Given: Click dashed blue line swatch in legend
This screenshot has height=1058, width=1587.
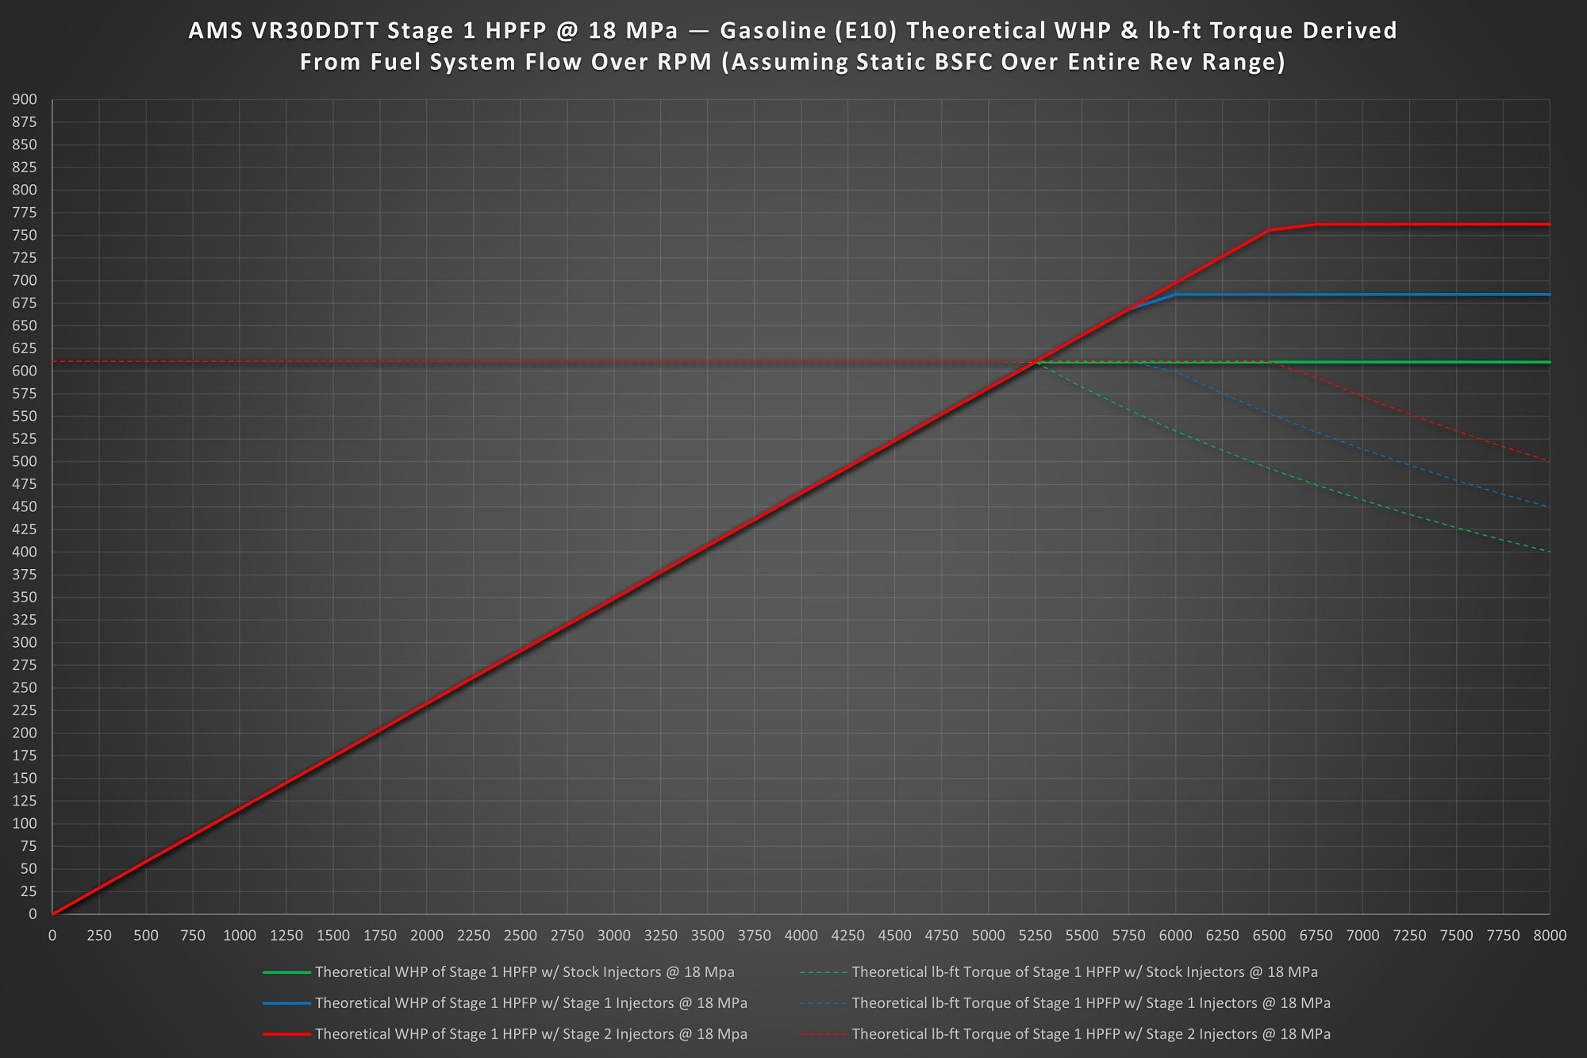Looking at the screenshot, I should (x=824, y=1003).
